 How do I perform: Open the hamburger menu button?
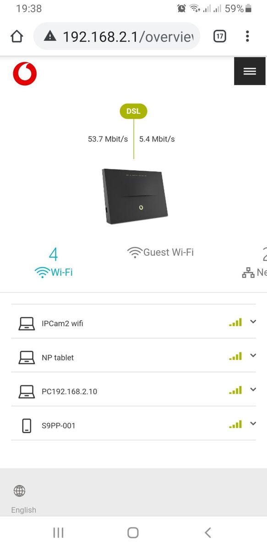point(250,71)
